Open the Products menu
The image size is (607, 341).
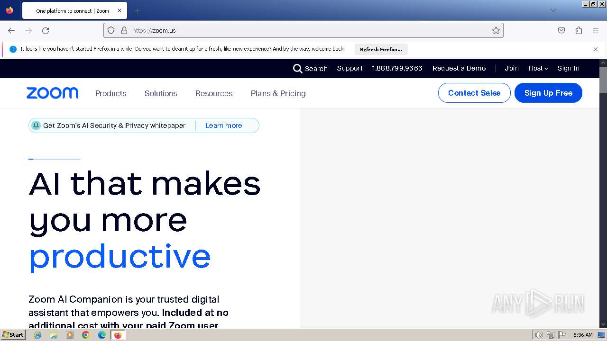110,93
